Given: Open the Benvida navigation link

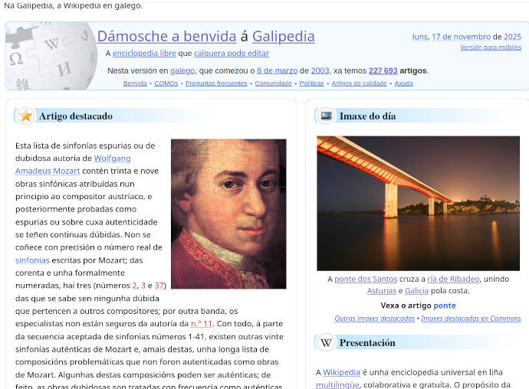Looking at the screenshot, I should (x=135, y=83).
